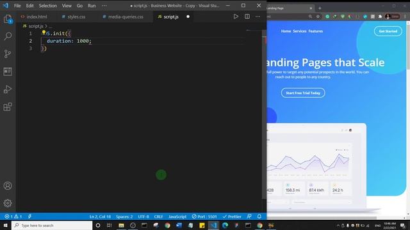Open the notifications bell in the status bar
The image size is (410, 230).
[259, 217]
